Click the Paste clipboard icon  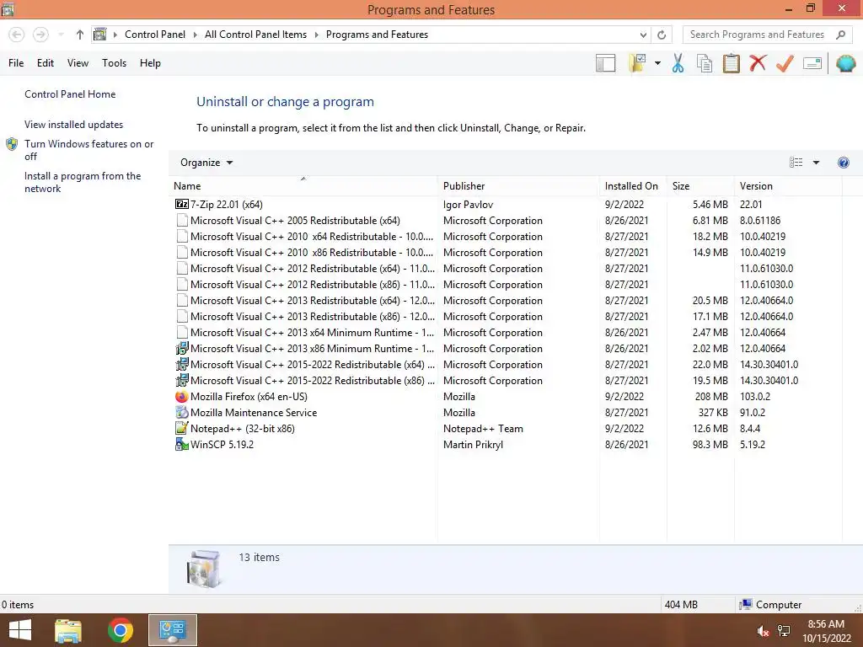pos(731,63)
